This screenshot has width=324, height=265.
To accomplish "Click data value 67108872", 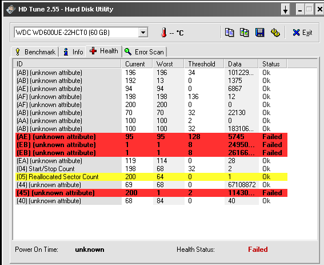I will tap(242, 185).
